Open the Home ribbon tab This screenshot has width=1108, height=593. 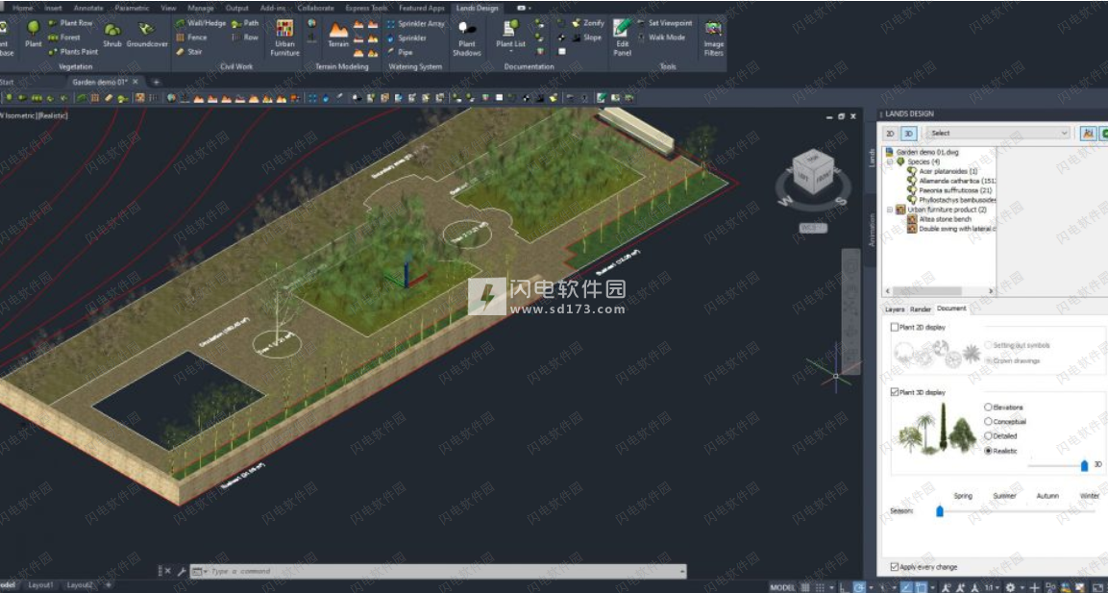23,8
